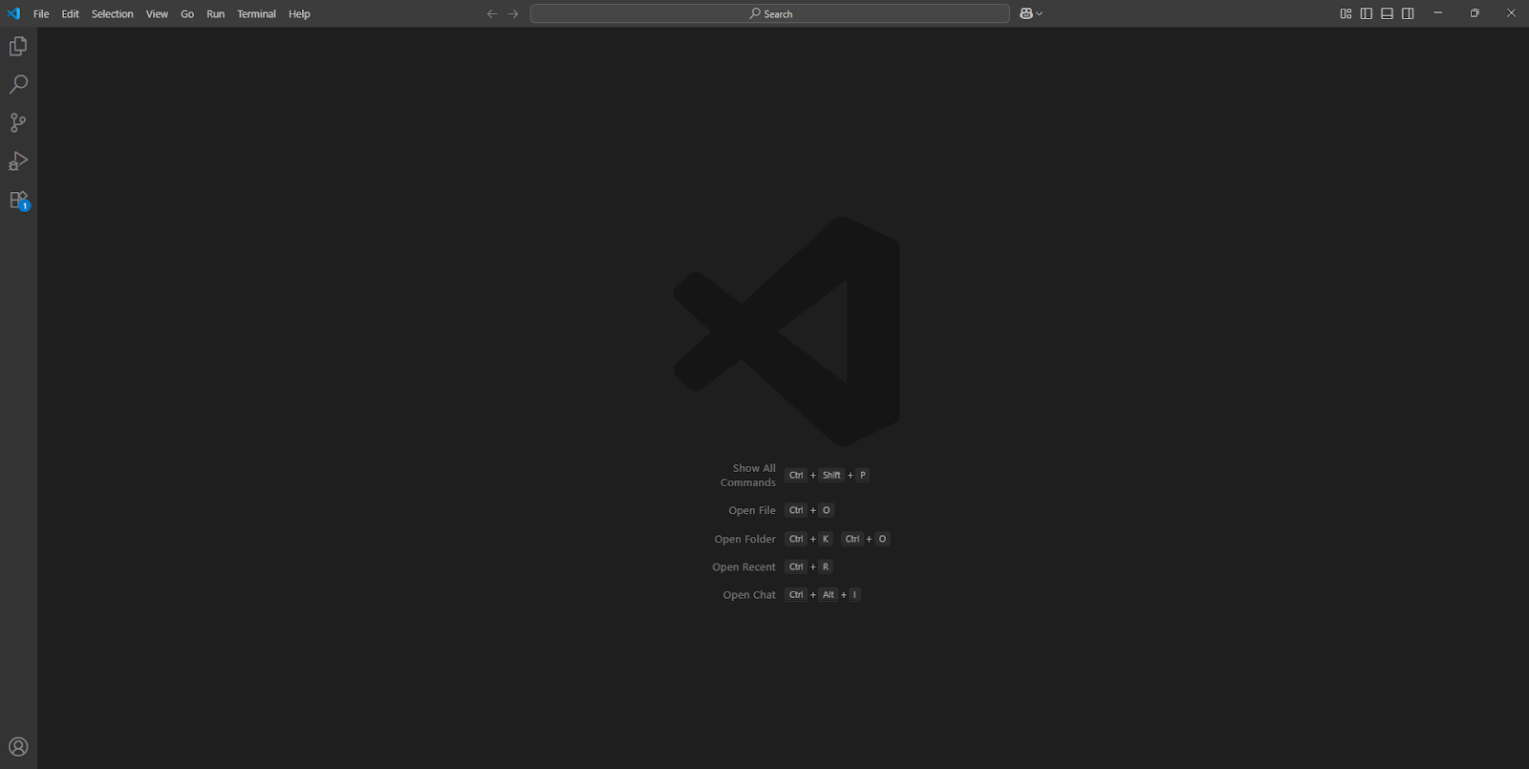The height and width of the screenshot is (769, 1529).
Task: Click the Search command center box
Action: (770, 13)
